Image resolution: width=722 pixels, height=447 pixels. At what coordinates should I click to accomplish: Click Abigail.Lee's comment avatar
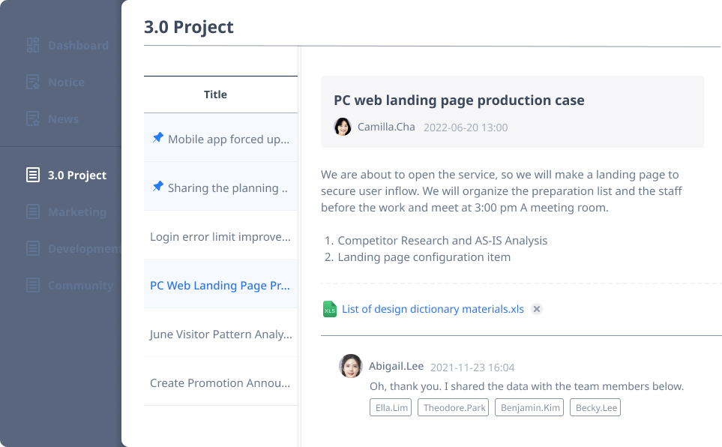[x=351, y=366]
